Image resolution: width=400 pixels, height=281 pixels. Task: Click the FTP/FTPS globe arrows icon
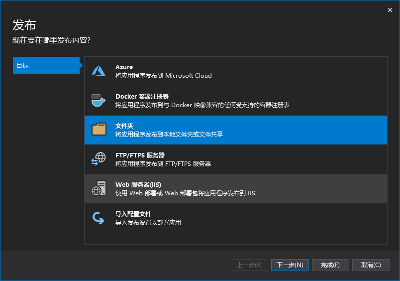[x=99, y=159]
